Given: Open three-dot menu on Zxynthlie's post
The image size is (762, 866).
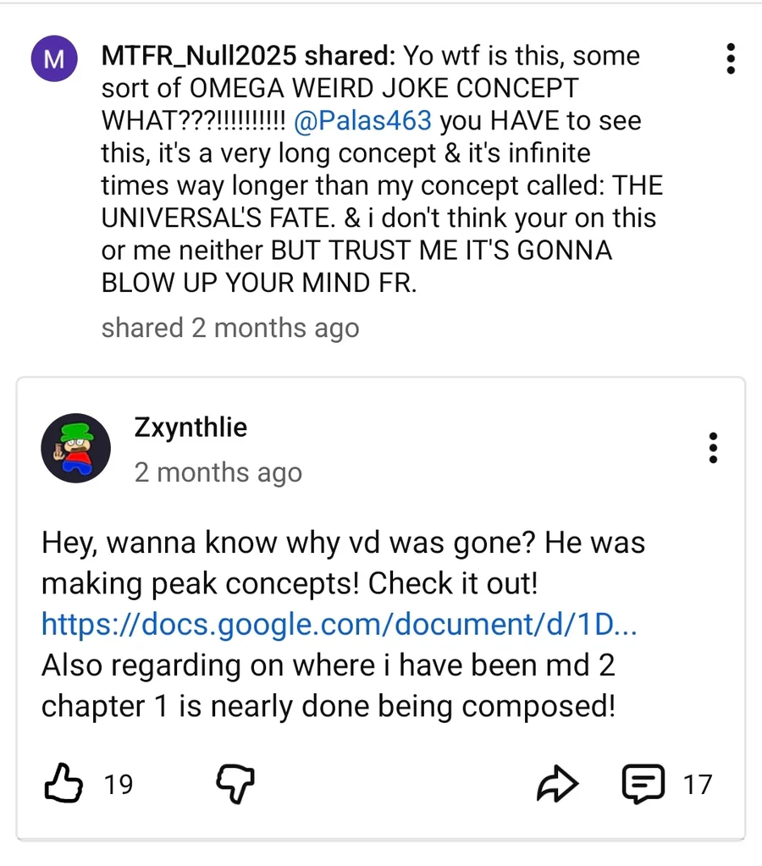Looking at the screenshot, I should (714, 448).
